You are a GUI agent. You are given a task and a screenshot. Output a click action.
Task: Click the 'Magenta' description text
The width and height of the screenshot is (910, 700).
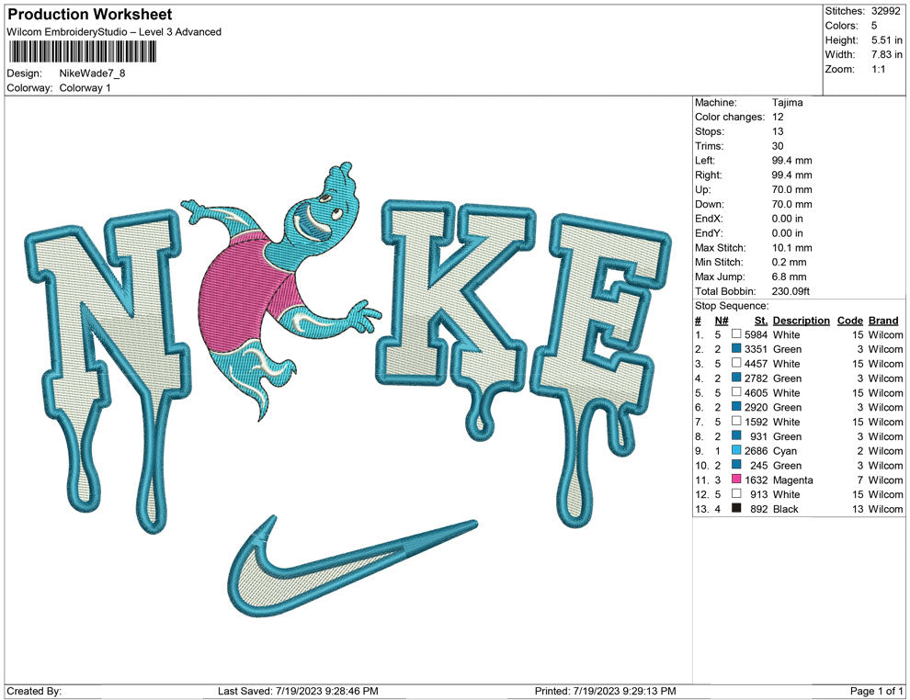(x=792, y=480)
